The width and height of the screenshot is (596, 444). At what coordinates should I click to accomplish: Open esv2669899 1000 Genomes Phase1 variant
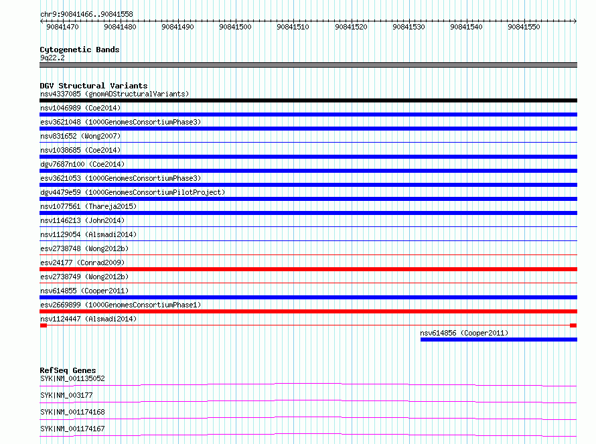click(121, 305)
